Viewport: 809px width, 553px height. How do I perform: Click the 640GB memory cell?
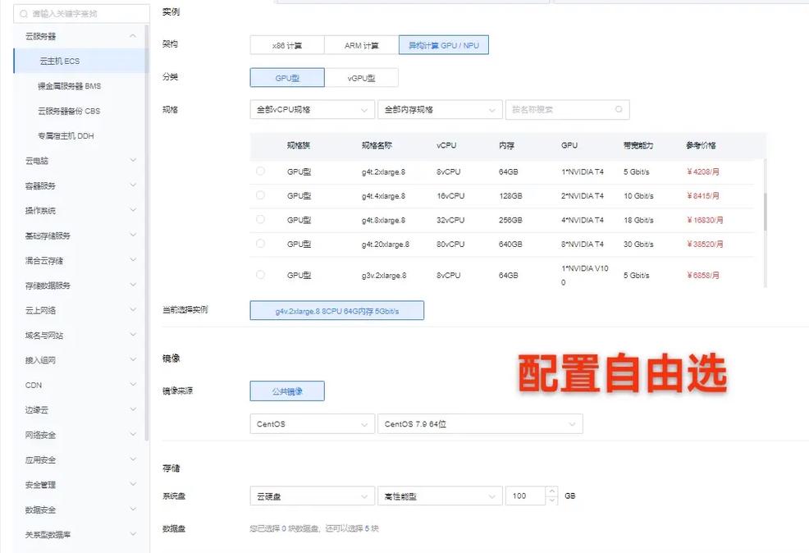(x=510, y=244)
